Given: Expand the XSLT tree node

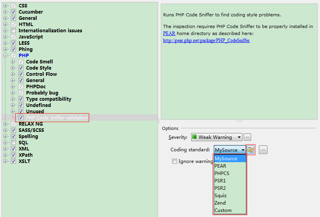Looking at the screenshot, I should [x=5, y=161].
